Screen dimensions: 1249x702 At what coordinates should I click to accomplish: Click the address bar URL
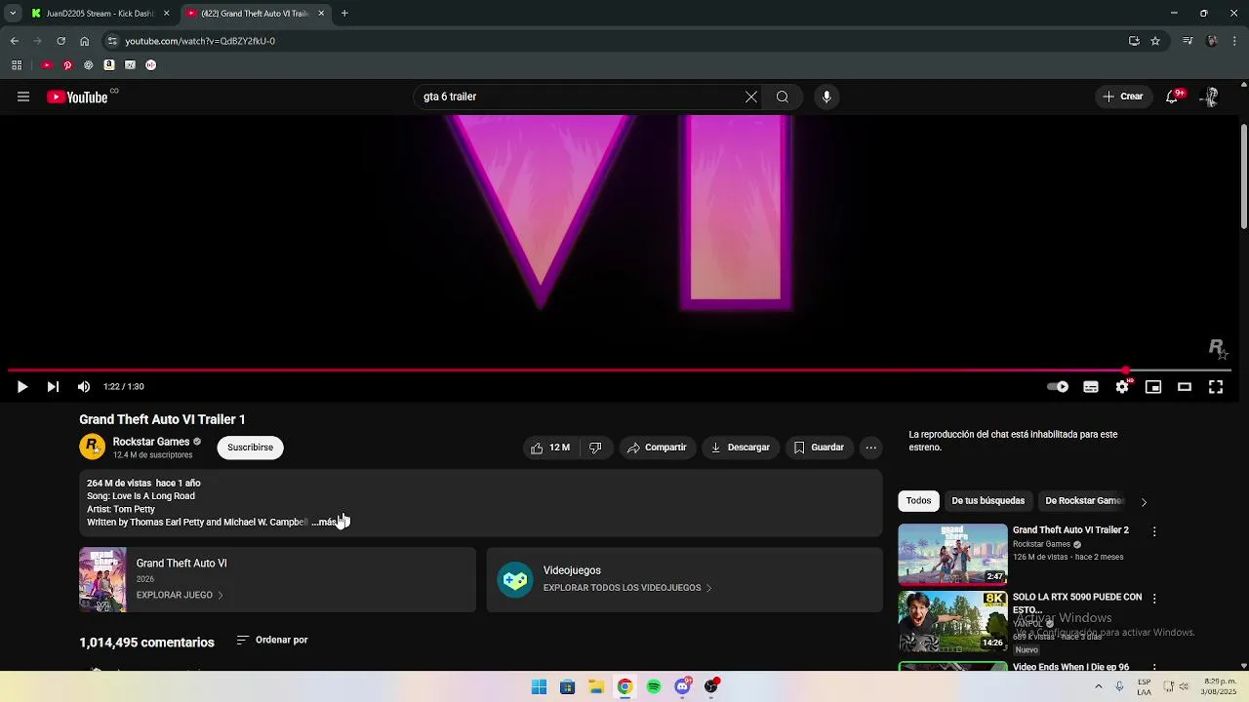pos(200,41)
